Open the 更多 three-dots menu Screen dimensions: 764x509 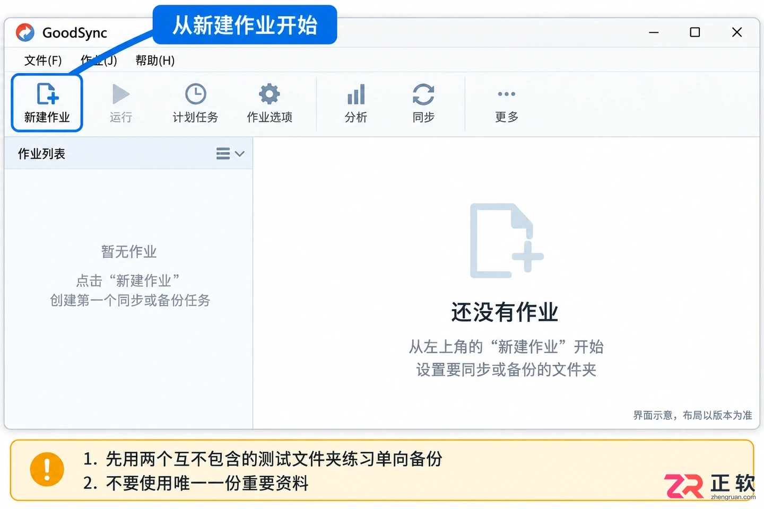[506, 94]
